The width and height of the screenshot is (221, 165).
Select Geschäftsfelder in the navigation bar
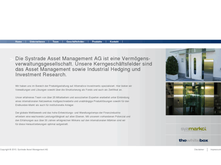click(75, 41)
